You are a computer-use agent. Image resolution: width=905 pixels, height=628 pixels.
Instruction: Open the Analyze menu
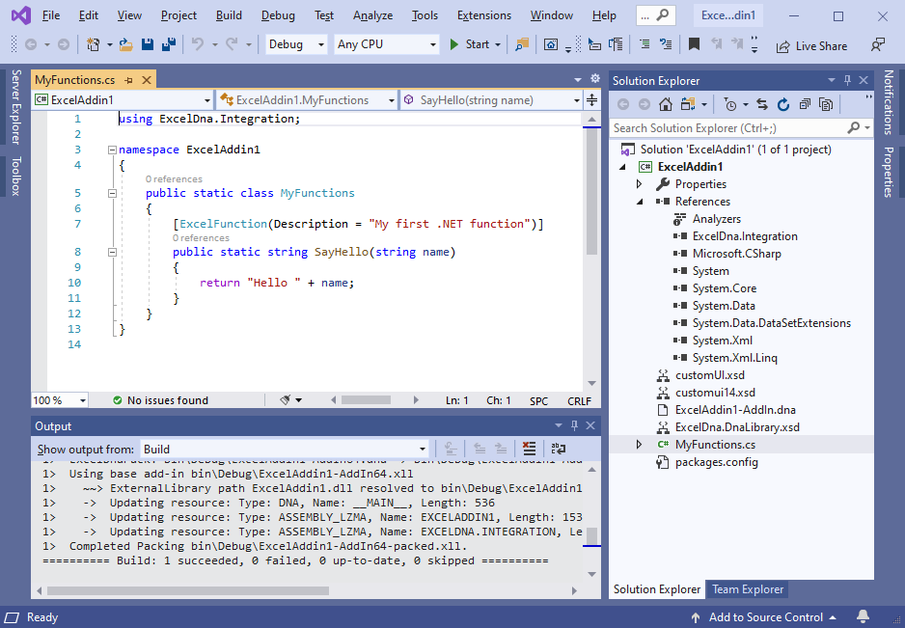pyautogui.click(x=372, y=15)
